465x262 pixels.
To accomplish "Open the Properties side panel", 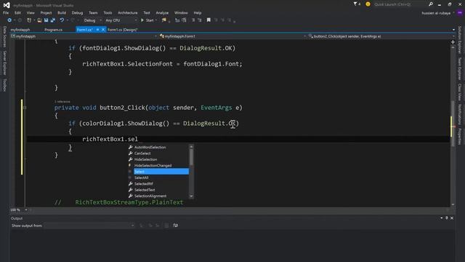I will tap(460, 137).
